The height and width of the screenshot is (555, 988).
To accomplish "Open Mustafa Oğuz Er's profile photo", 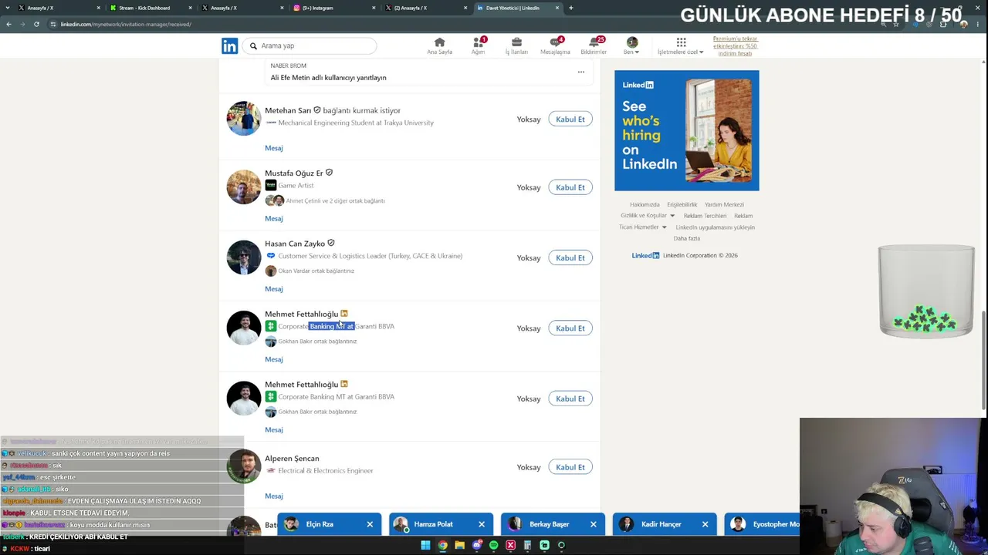I will pyautogui.click(x=244, y=187).
